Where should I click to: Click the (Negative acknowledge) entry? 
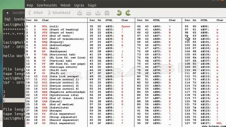[x=67, y=92]
